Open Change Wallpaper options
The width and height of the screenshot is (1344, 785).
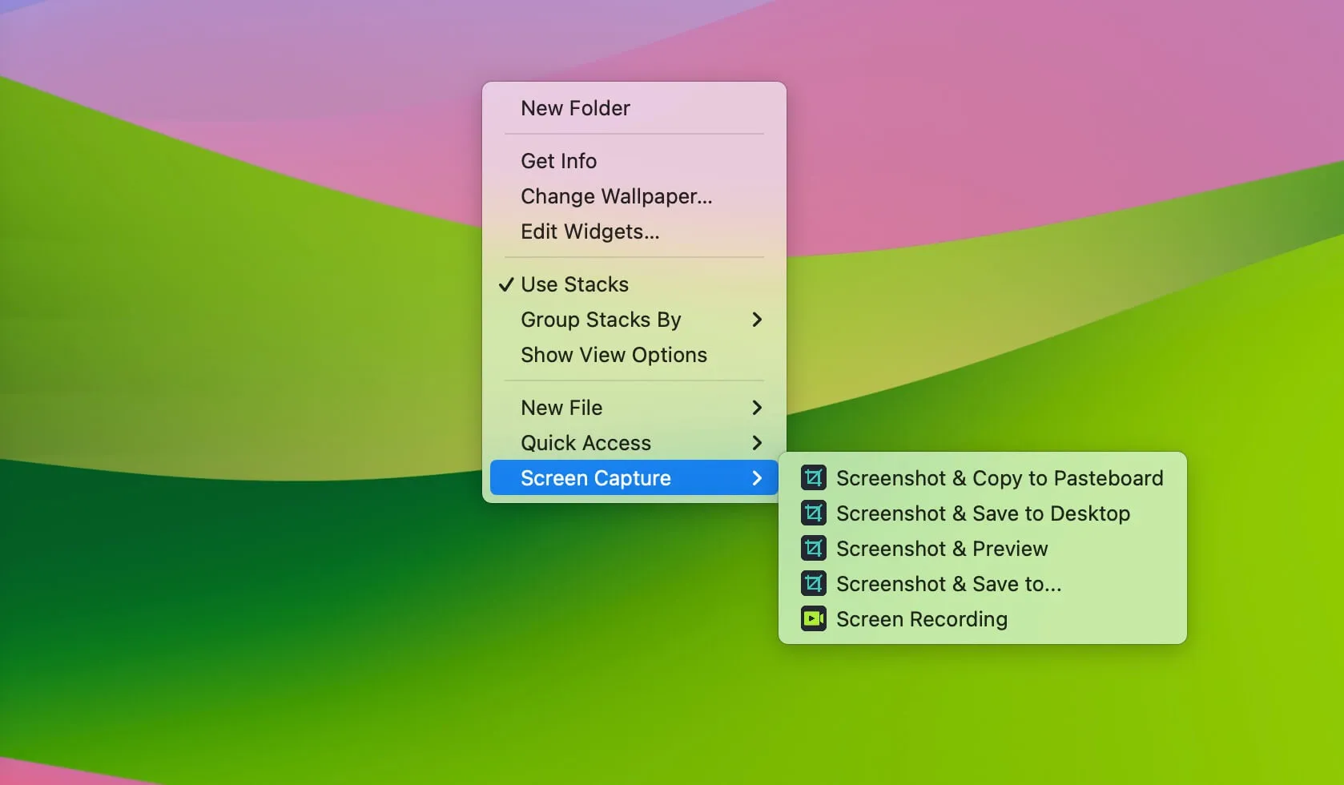615,196
